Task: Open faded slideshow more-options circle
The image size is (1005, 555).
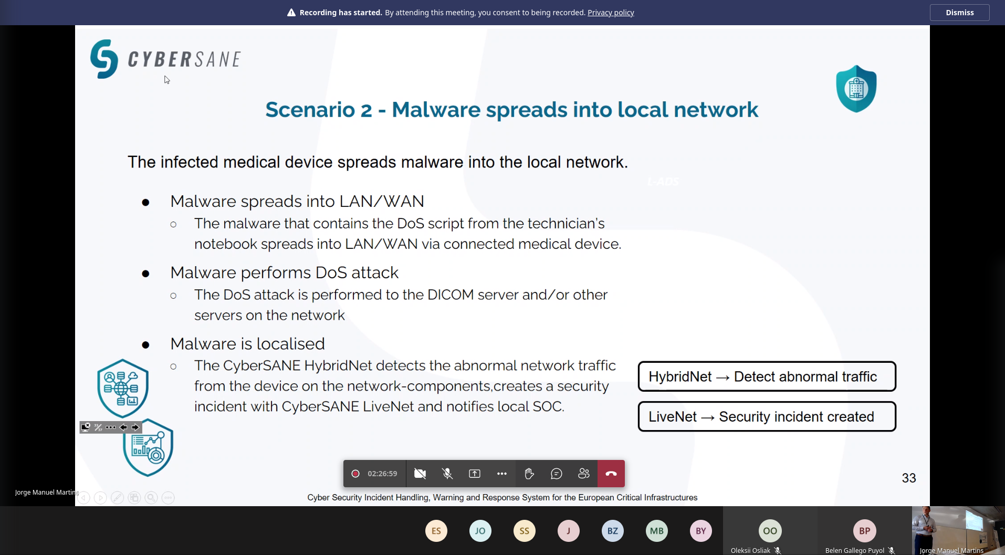Action: (168, 498)
